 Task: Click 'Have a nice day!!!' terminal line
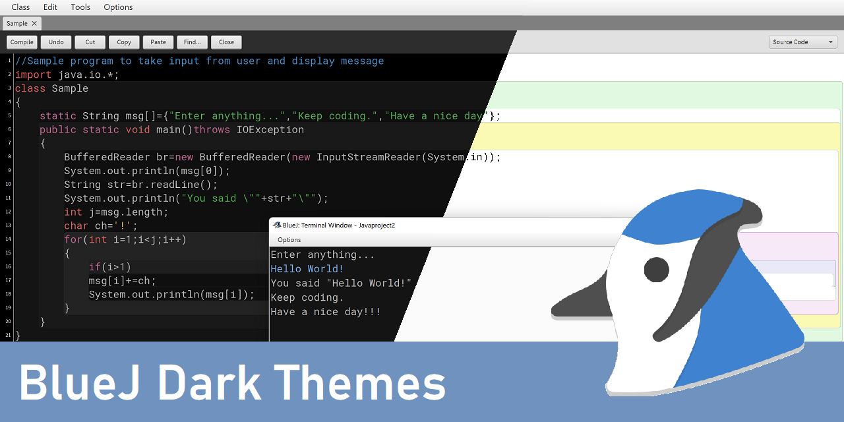326,312
